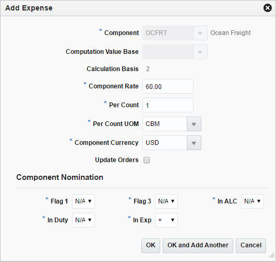Viewport: 276px width, 262px height.
Task: Click the Component Currency USD field
Action: pos(165,143)
